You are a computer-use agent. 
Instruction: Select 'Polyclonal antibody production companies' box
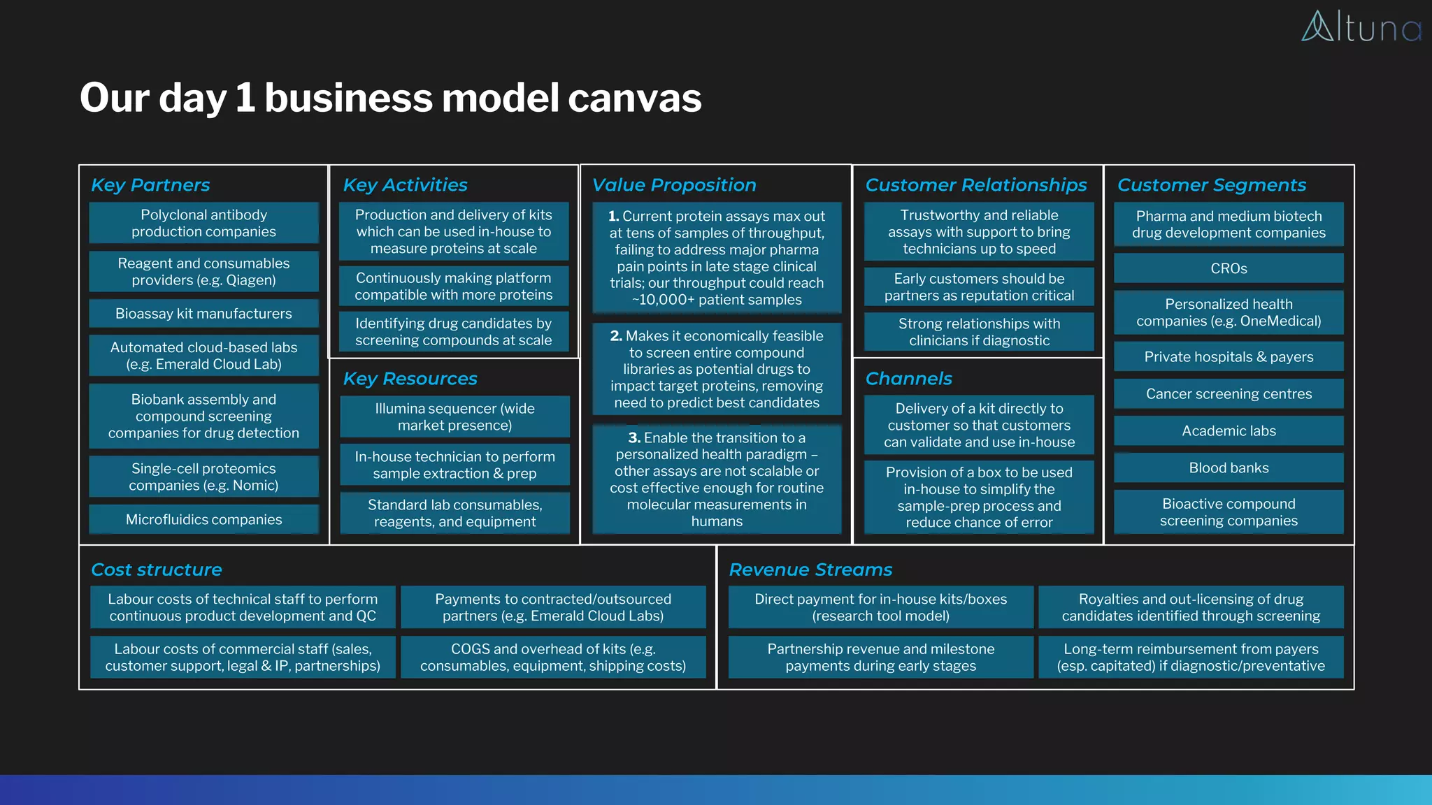(x=203, y=223)
